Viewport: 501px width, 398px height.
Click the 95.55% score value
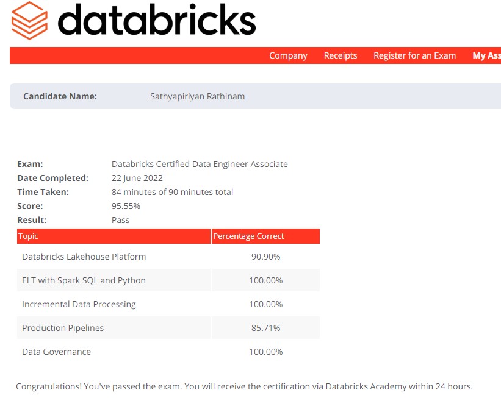tap(127, 205)
